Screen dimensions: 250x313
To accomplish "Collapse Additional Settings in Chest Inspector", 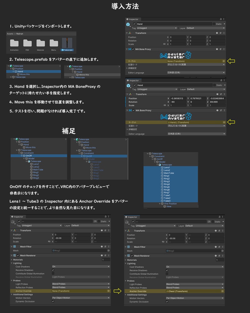I will (125, 295).
